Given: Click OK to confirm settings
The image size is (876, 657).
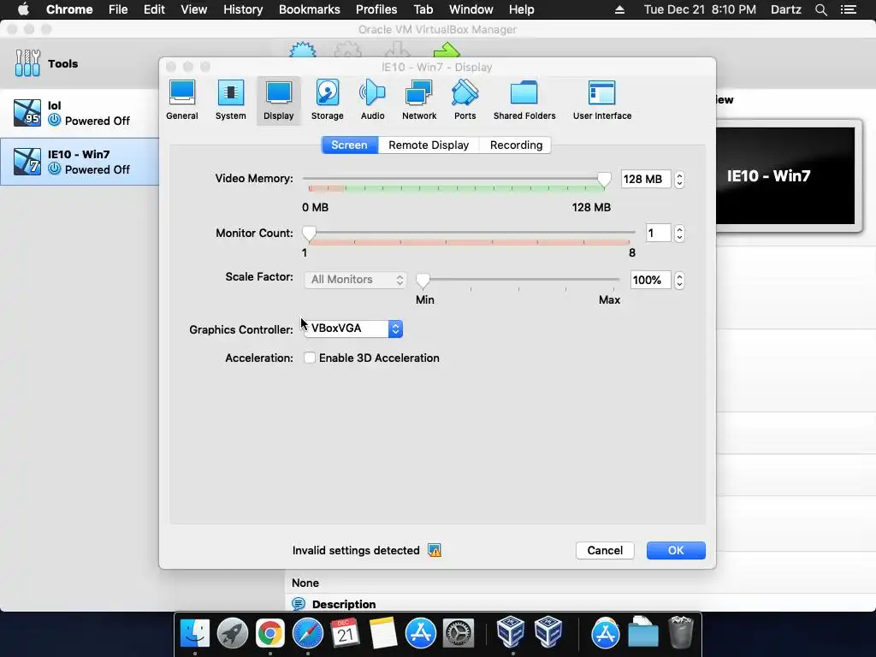Looking at the screenshot, I should click(x=676, y=550).
